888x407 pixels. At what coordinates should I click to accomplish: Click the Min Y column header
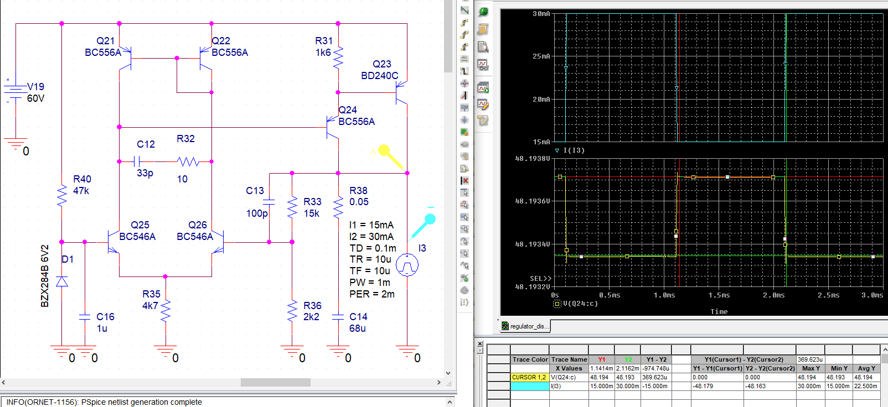pyautogui.click(x=839, y=368)
